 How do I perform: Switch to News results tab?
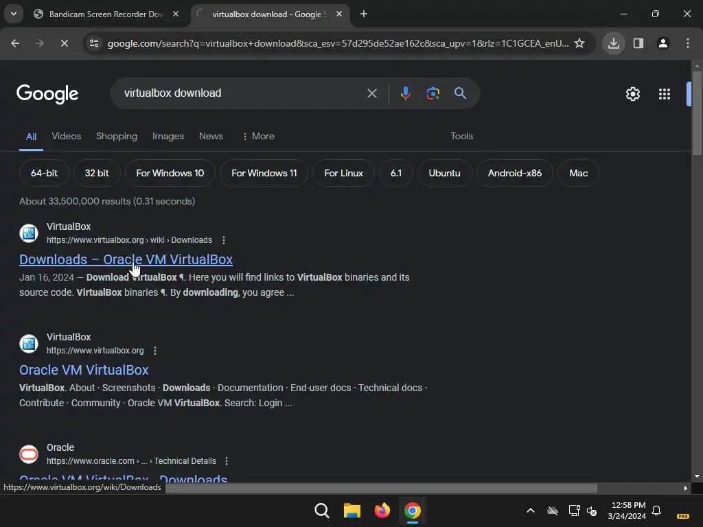[211, 137]
